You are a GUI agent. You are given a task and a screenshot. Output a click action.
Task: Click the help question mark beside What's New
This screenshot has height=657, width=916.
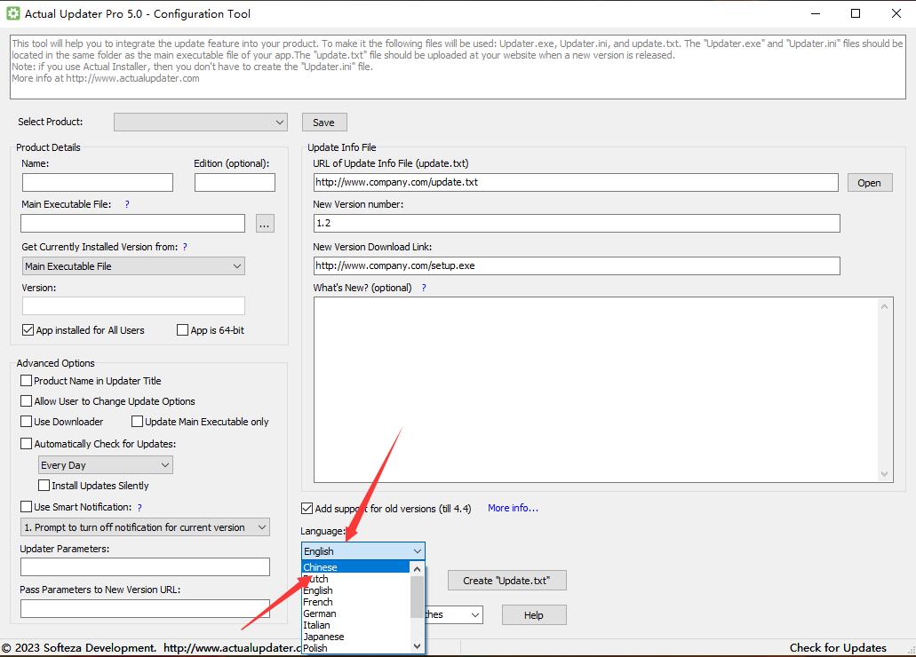pyautogui.click(x=424, y=288)
